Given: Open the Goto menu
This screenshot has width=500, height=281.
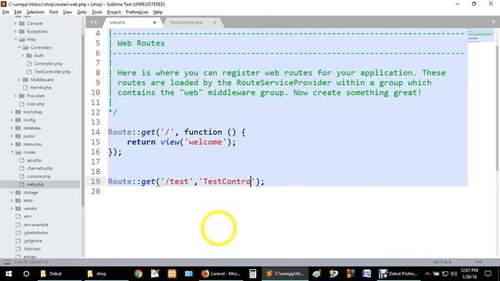Looking at the screenshot, I should tap(81, 12).
